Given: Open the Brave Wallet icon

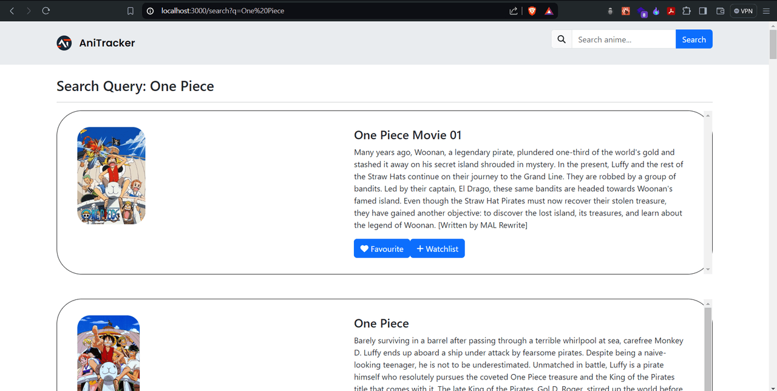Looking at the screenshot, I should pyautogui.click(x=721, y=11).
